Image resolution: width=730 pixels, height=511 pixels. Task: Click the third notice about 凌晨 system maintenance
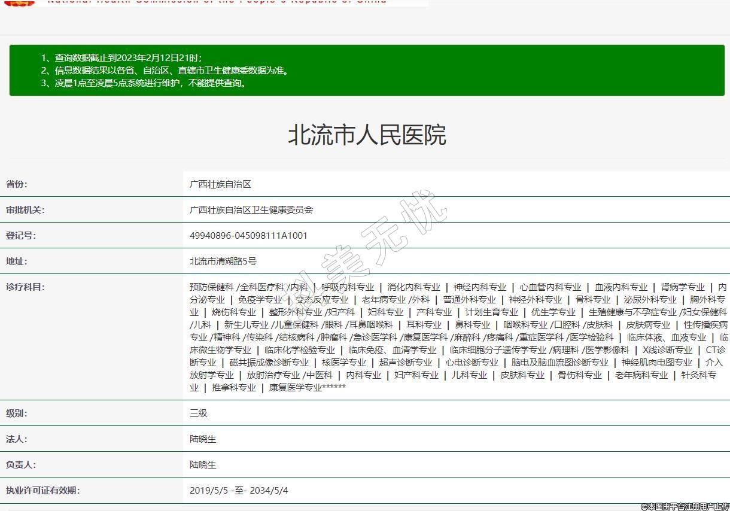[144, 83]
